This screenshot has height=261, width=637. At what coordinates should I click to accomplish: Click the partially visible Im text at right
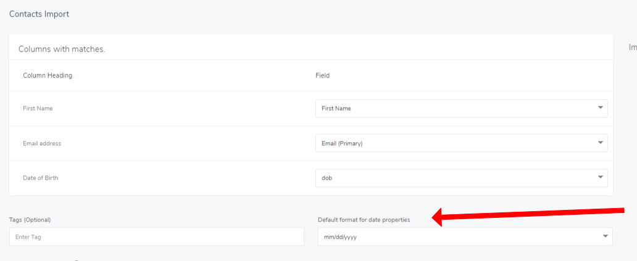tap(633, 48)
